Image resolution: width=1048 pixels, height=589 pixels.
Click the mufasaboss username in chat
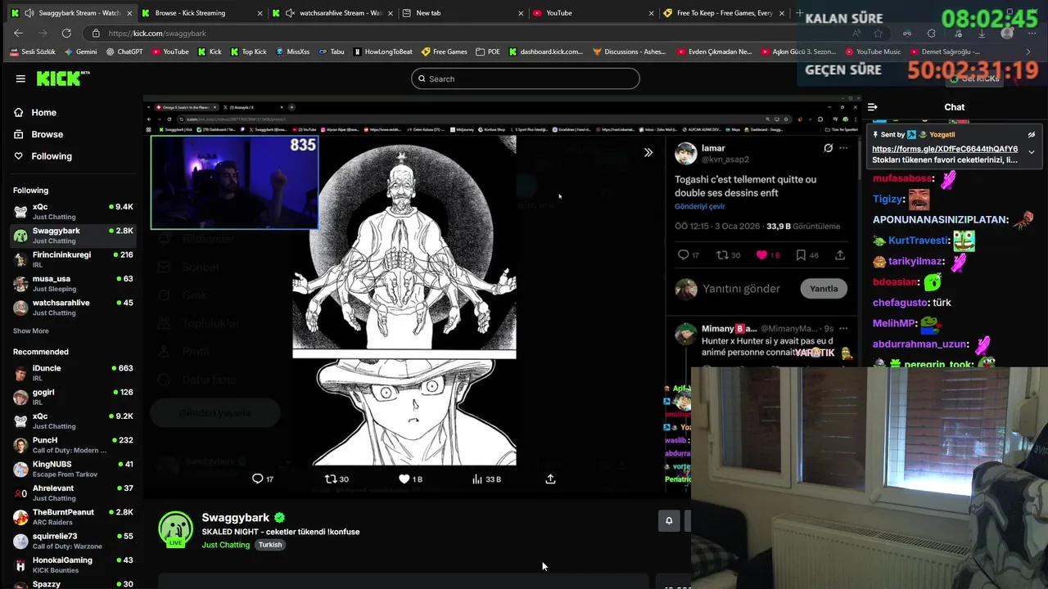click(902, 178)
